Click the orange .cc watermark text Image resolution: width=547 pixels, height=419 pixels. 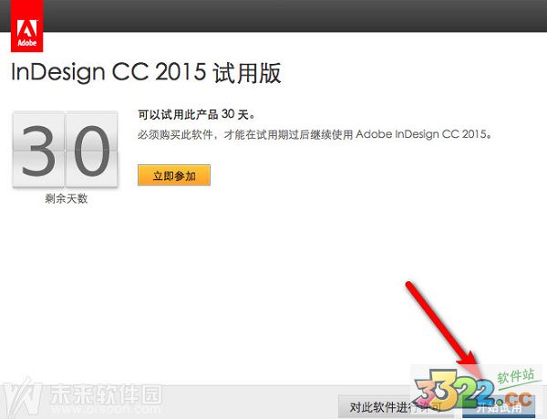coord(516,399)
